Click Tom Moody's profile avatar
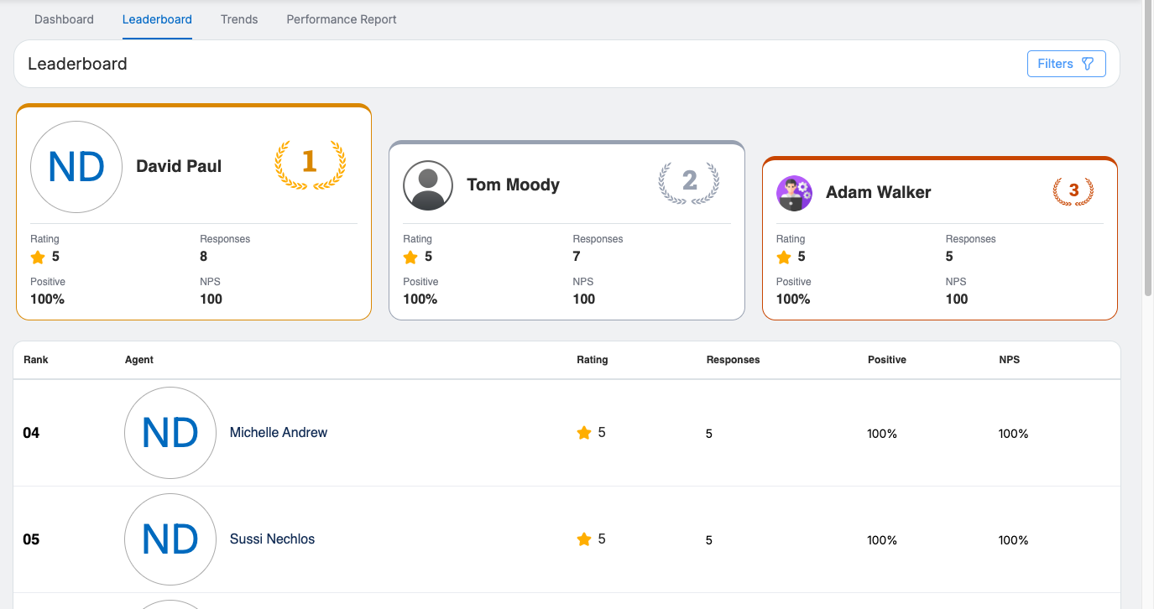1154x609 pixels. click(x=428, y=185)
